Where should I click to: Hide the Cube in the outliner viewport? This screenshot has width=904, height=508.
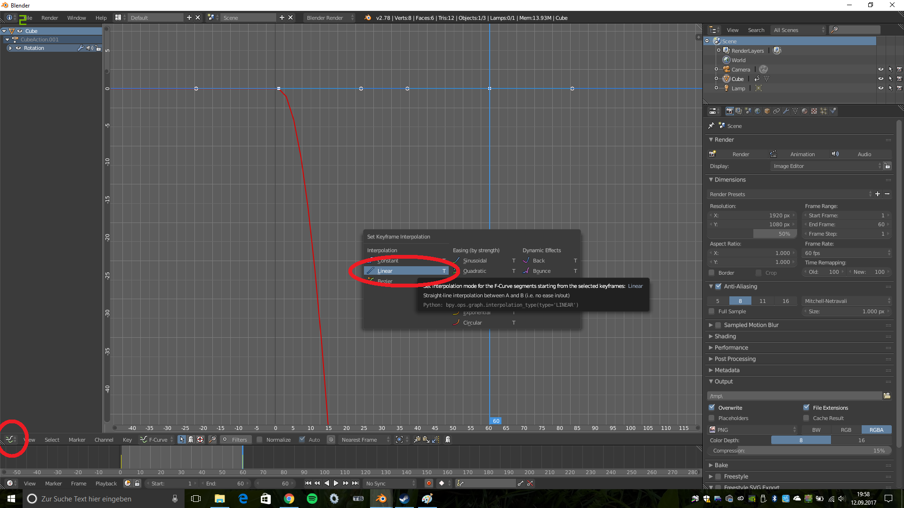880,79
